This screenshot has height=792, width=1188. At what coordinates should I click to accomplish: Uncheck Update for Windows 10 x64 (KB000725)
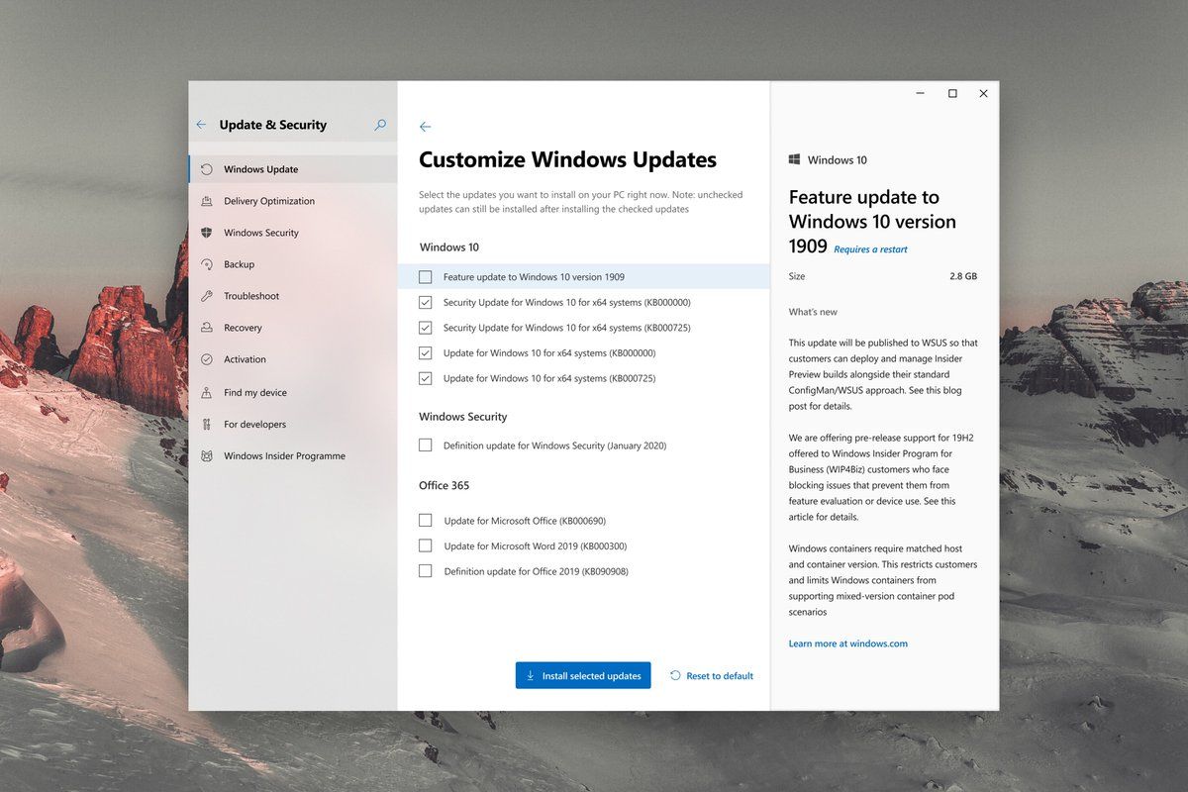point(426,378)
